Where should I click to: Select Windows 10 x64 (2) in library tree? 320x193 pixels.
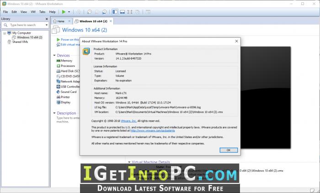pos(30,37)
